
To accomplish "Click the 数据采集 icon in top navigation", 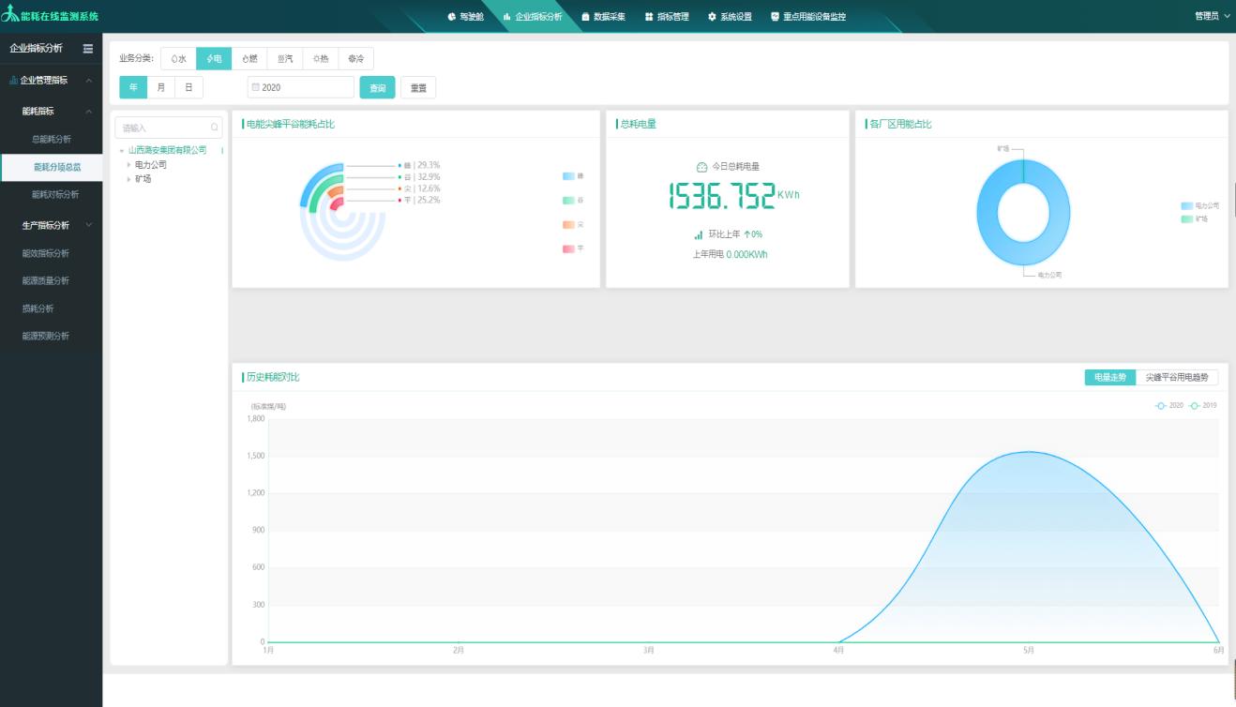I will (586, 17).
